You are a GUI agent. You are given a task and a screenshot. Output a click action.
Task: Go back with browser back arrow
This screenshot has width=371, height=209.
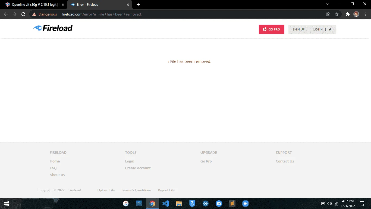(x=6, y=14)
